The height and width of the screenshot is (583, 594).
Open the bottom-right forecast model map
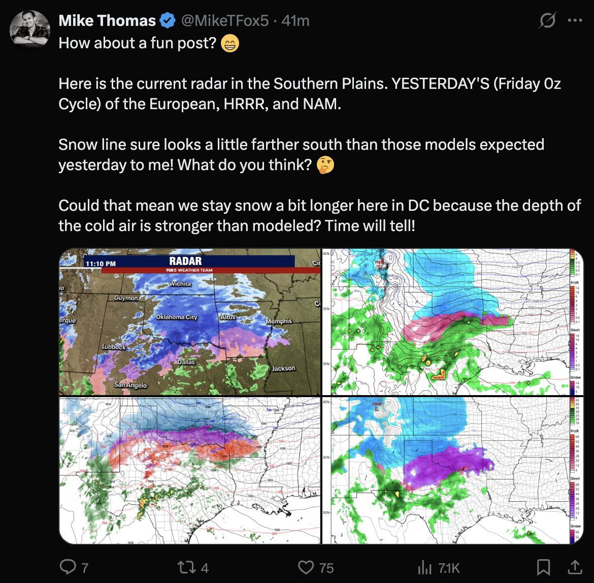tap(453, 471)
